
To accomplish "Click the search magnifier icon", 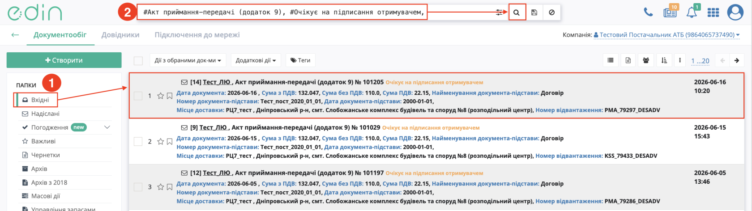I will point(517,13).
